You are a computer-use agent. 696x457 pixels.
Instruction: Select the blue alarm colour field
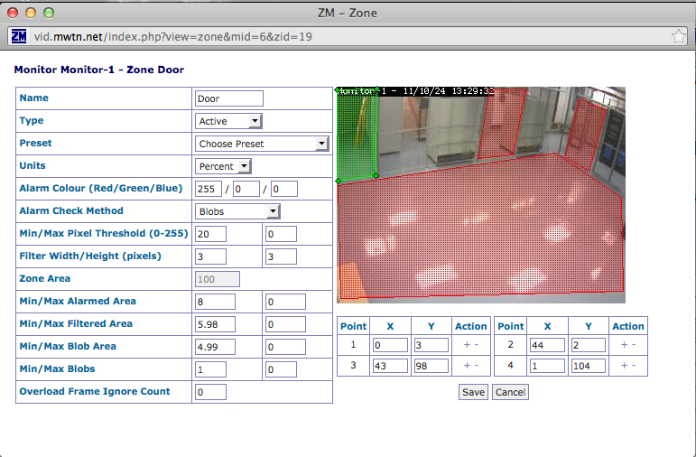pos(284,189)
